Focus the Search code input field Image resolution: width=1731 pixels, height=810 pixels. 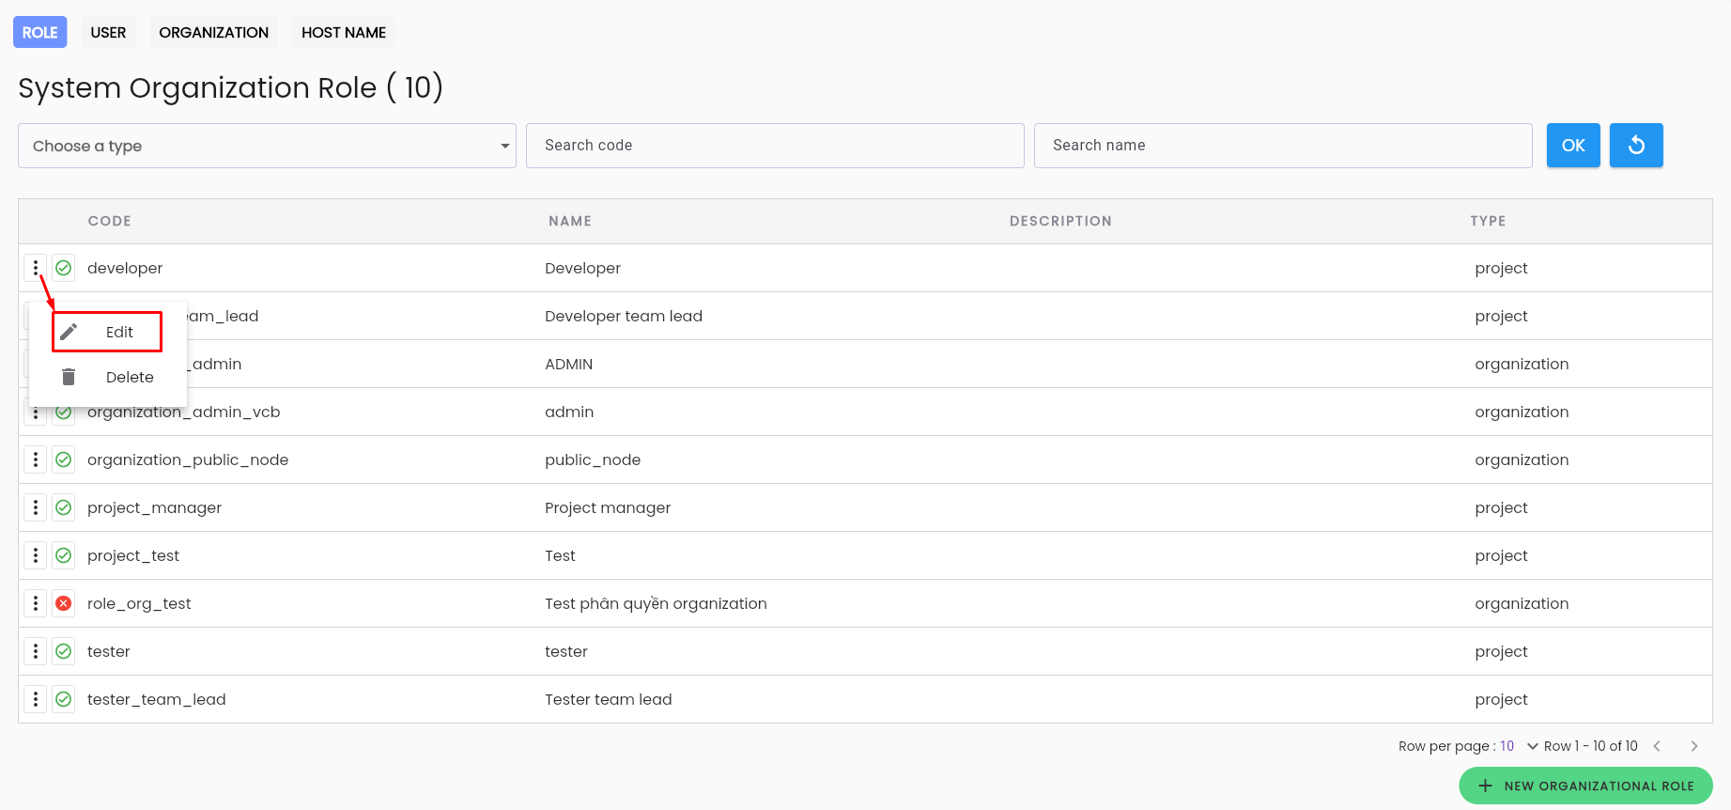coord(775,146)
